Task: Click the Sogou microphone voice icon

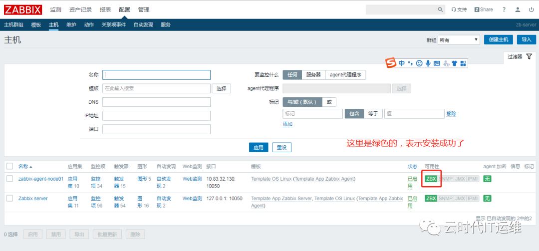Action: (x=428, y=63)
